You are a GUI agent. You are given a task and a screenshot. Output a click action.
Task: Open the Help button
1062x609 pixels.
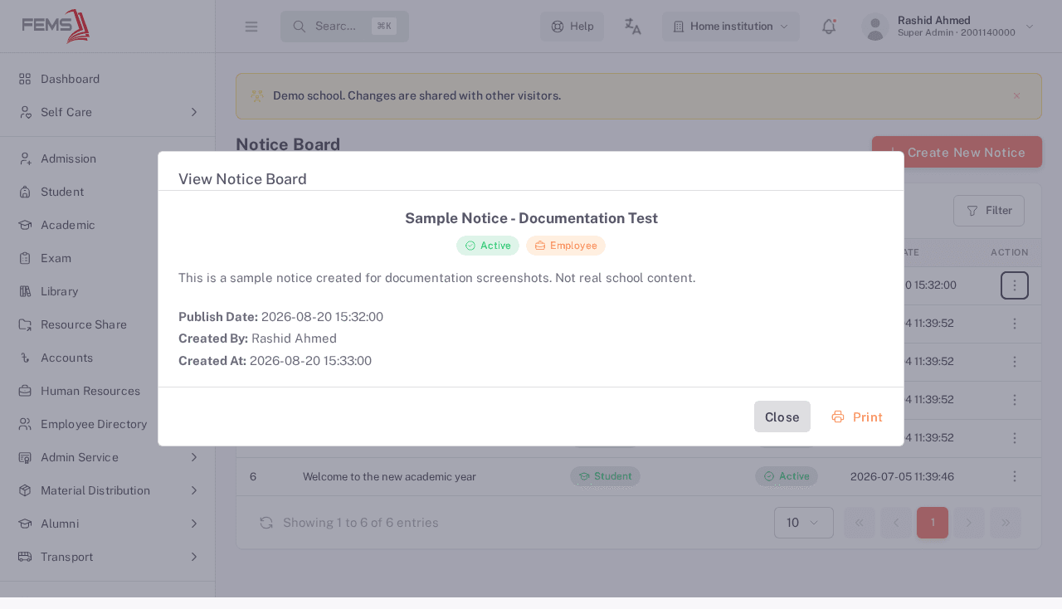(x=572, y=27)
